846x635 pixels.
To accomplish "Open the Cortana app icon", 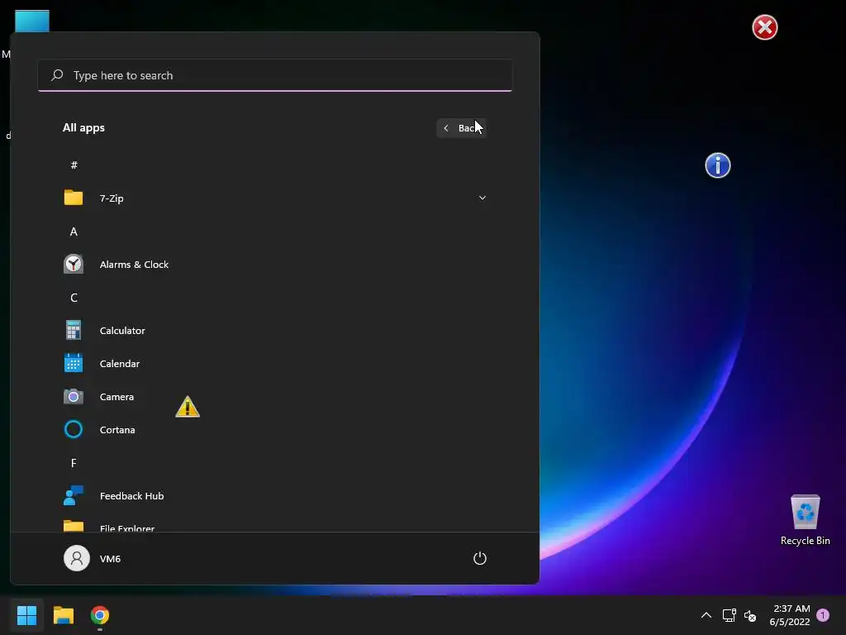I will [x=74, y=429].
